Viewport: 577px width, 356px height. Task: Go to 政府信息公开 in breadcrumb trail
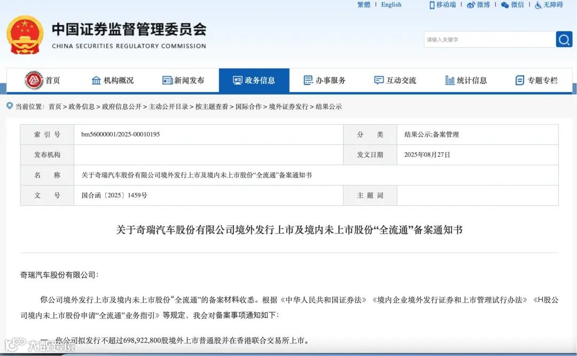coord(122,106)
